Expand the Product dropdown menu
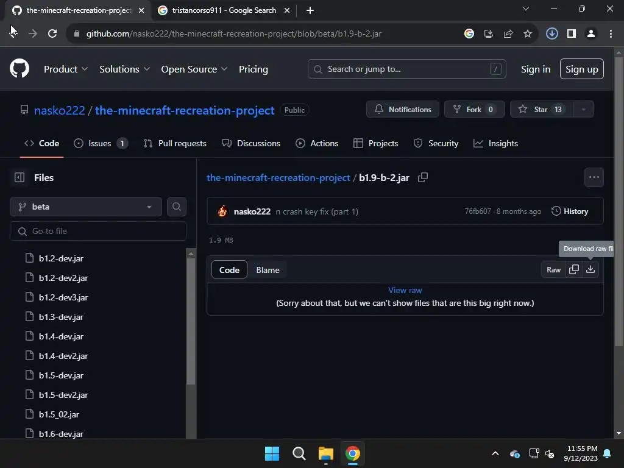 click(x=66, y=69)
